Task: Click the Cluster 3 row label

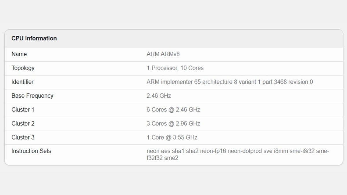Action: (x=23, y=137)
